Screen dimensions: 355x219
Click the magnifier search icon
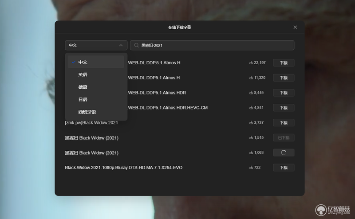pos(136,45)
